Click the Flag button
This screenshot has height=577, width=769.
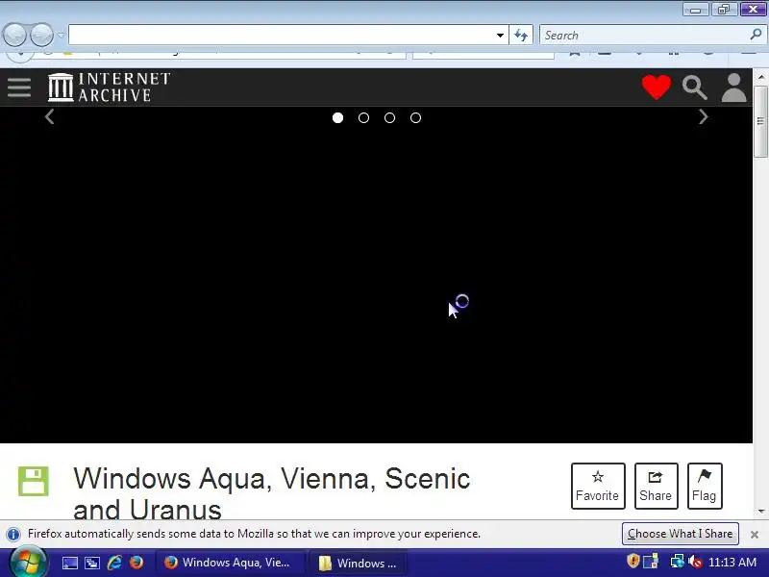(705, 486)
